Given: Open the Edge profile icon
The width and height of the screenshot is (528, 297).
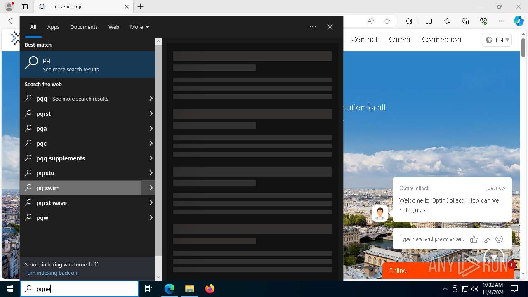Looking at the screenshot, I should tap(9, 7).
